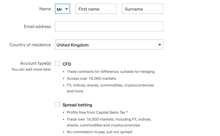The width and height of the screenshot is (220, 136).
Task: Click the 'You can add more later' note
Action: (x=31, y=69)
